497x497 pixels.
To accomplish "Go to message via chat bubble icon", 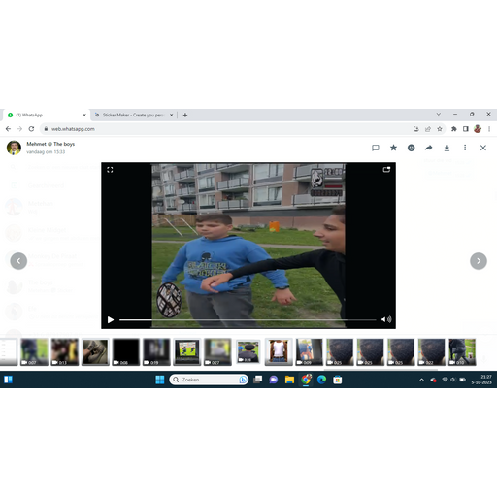I will click(x=376, y=148).
